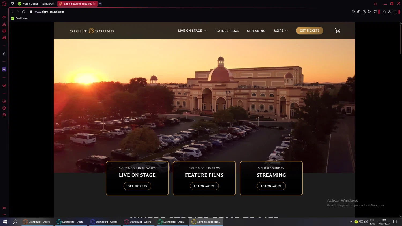
Task: Open the profile person icon in toolbar
Action: point(390,12)
